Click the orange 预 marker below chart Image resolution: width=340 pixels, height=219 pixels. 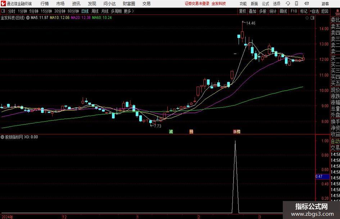coord(191,131)
